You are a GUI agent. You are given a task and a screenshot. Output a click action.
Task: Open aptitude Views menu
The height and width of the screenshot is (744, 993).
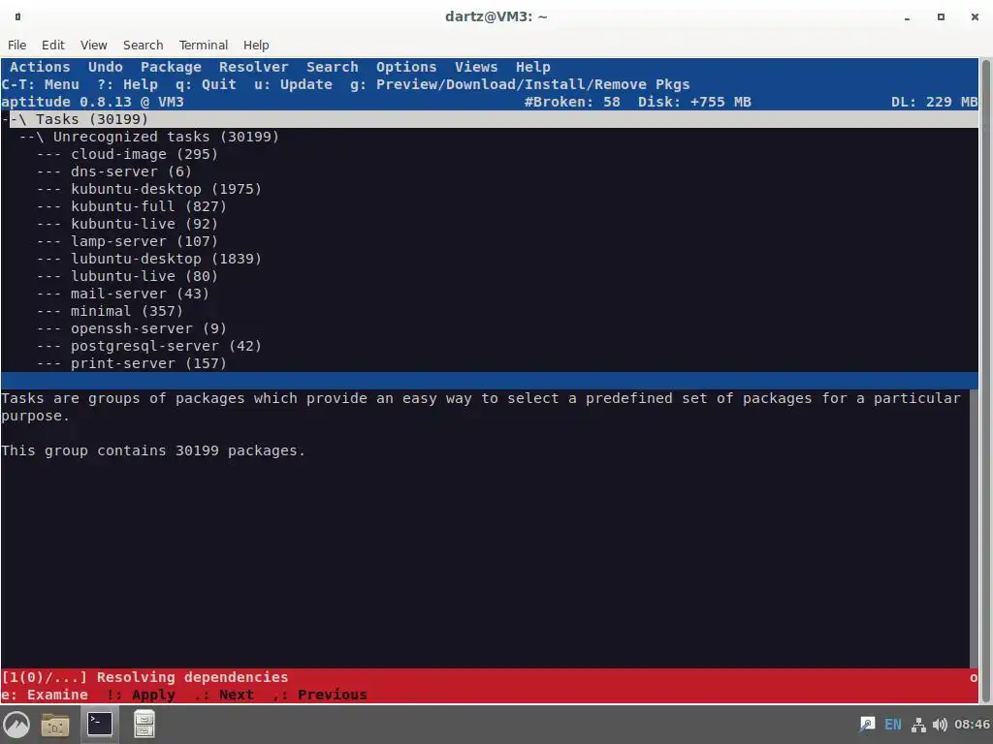click(x=476, y=67)
